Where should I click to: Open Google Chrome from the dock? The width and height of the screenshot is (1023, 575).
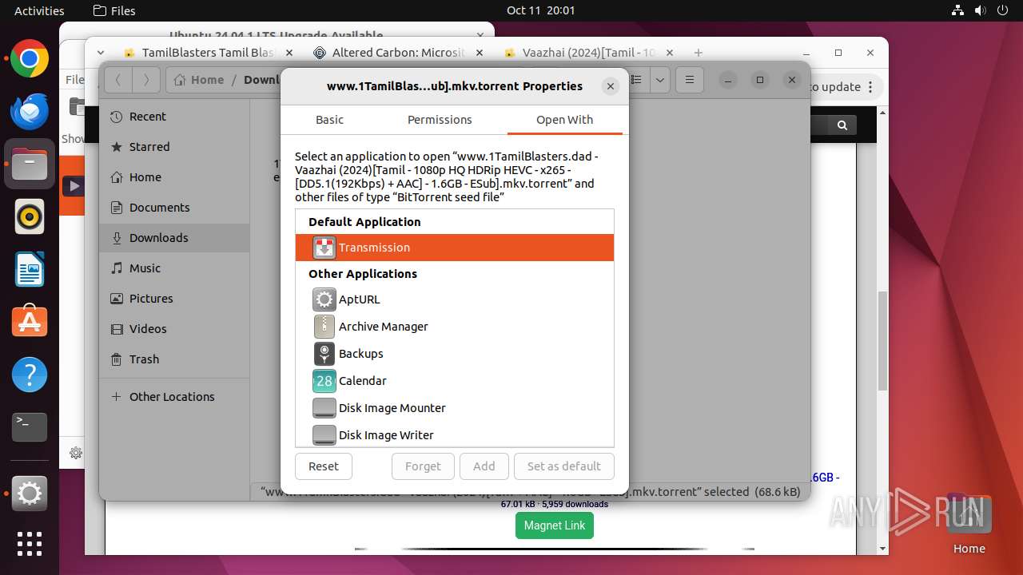30,59
